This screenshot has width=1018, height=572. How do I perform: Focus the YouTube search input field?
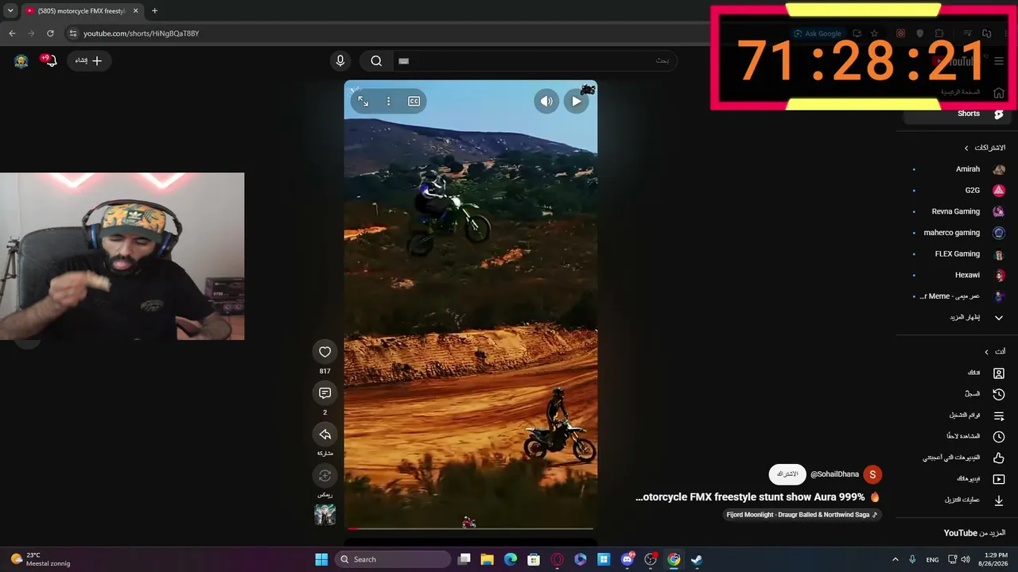point(534,60)
